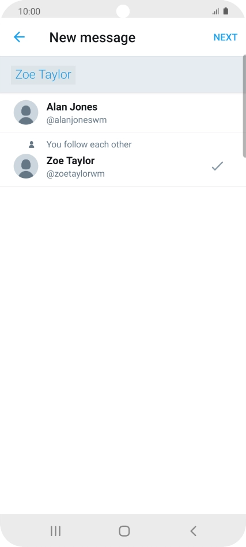This screenshot has height=547, width=246.
Task: Tap the battery status icon
Action: [x=226, y=11]
